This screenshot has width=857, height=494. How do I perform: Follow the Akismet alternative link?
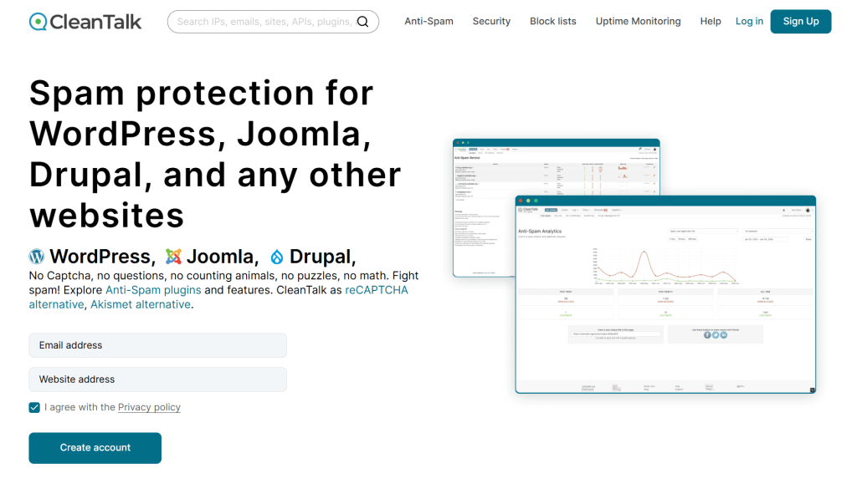141,304
